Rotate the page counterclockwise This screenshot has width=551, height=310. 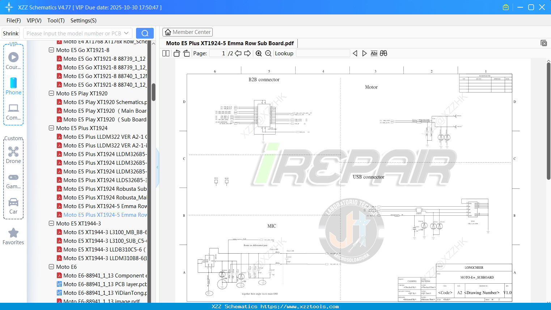177,53
